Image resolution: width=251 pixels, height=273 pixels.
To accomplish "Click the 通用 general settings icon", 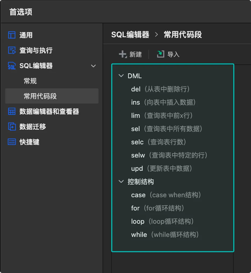I will coord(12,35).
